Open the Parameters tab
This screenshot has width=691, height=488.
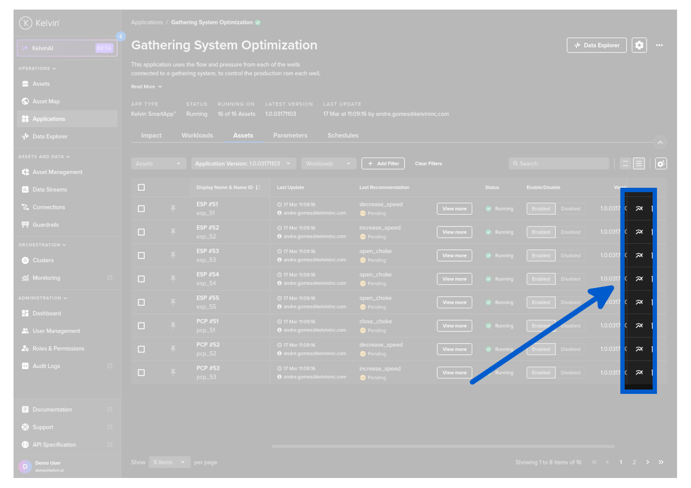290,136
